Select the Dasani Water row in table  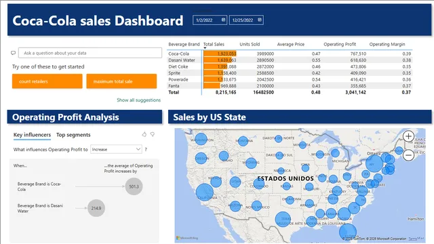coord(290,60)
